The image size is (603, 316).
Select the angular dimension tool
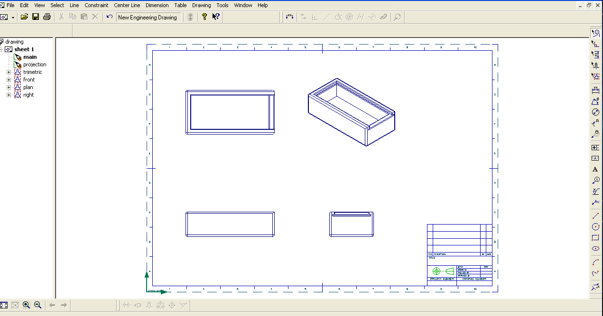click(595, 101)
